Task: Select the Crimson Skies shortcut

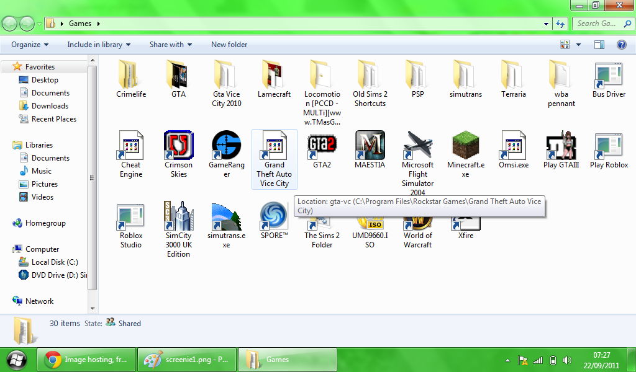Action: pos(178,146)
